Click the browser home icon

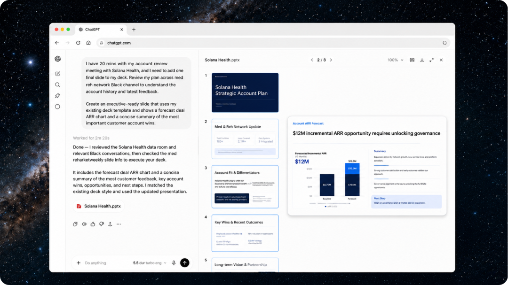(x=88, y=43)
